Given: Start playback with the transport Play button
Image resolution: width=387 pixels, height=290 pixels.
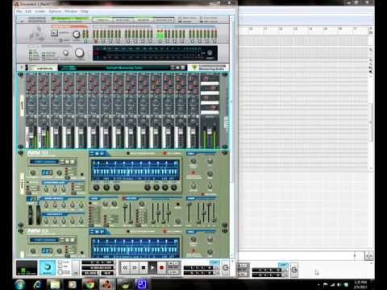Looking at the screenshot, I should 152,267.
